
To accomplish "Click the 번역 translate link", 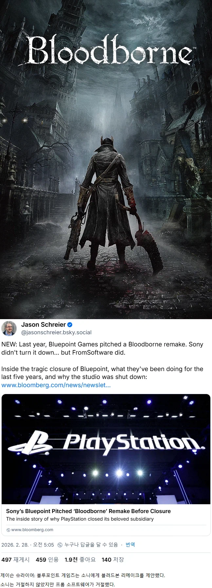I will pos(130,545).
